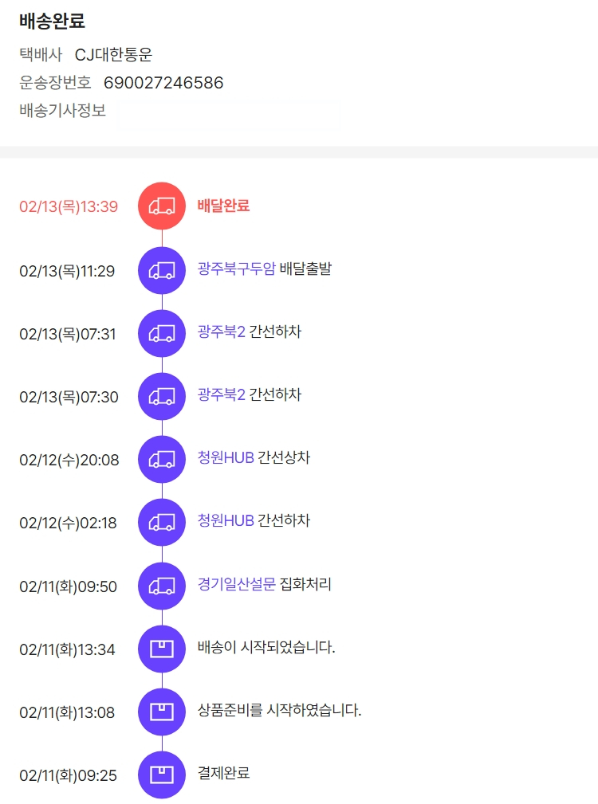Tap the truck icon for 경기일산설문 집화처리
This screenshot has height=804, width=598.
pos(162,586)
